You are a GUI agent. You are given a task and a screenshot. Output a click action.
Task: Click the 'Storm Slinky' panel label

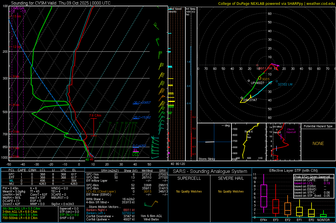coord(206,159)
